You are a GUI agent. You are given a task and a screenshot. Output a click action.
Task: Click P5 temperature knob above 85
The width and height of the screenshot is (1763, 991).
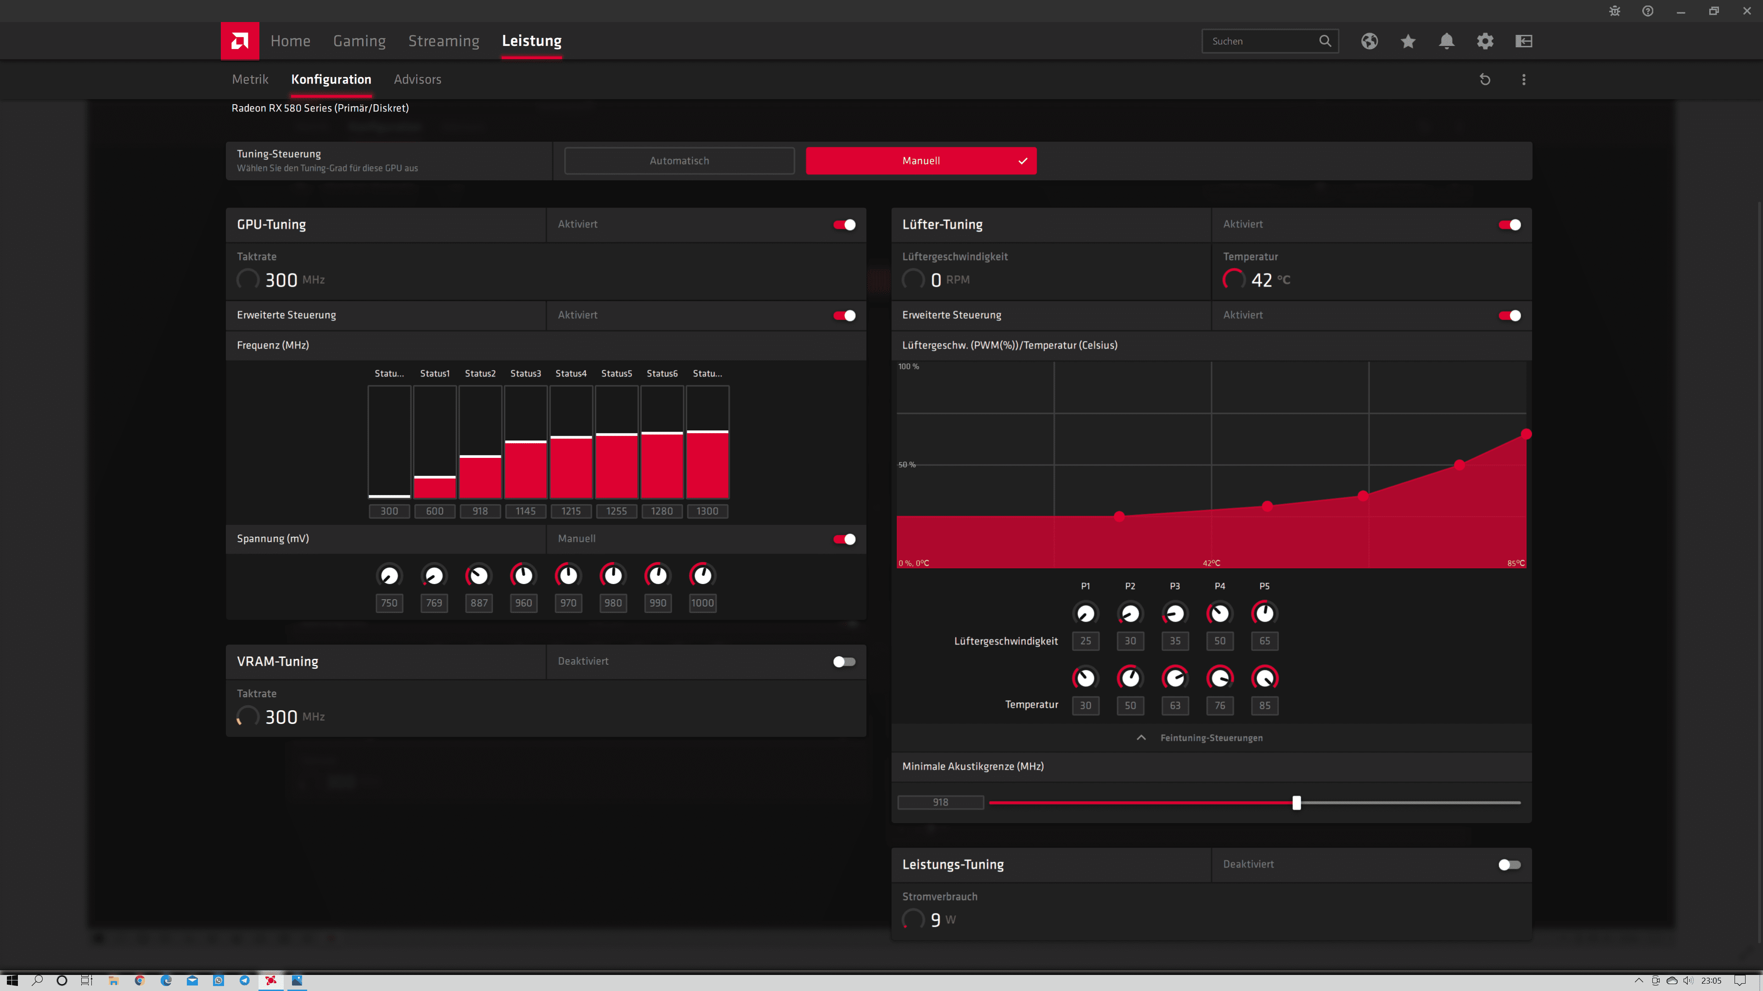1264,678
